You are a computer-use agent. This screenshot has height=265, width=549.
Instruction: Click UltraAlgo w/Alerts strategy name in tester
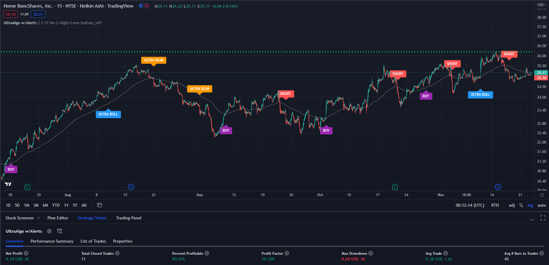tap(23, 231)
